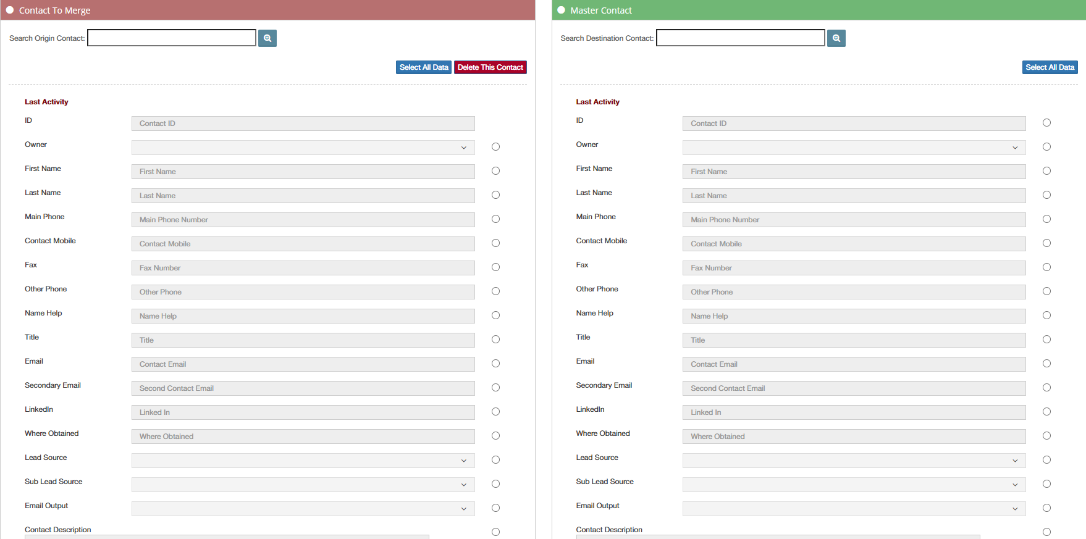The width and height of the screenshot is (1086, 539).
Task: Select Secondary Email radio in Contact To Merge
Action: (495, 388)
